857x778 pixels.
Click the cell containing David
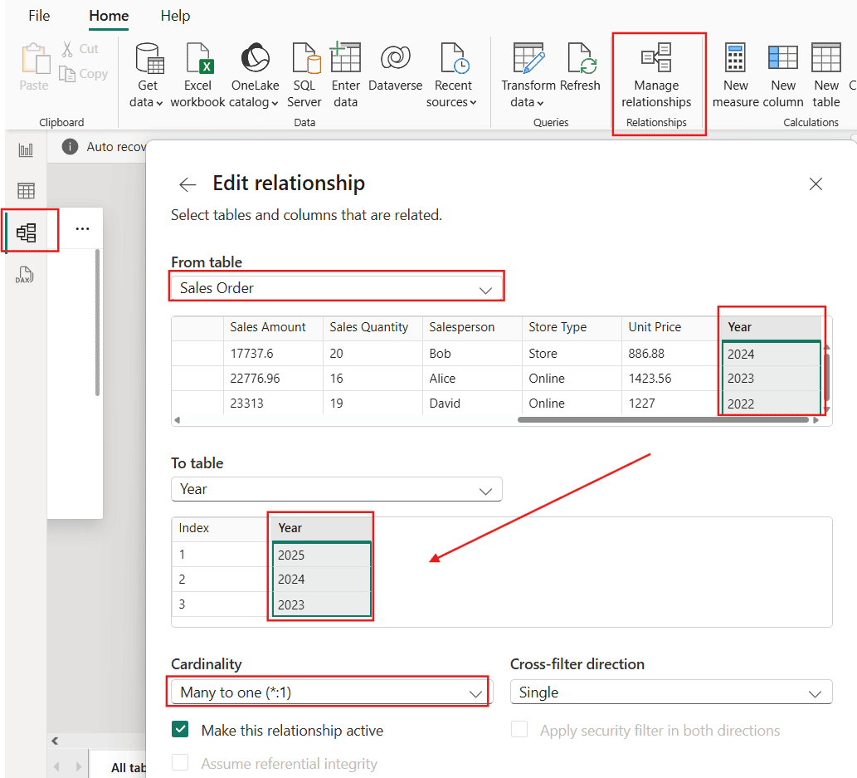tap(472, 404)
